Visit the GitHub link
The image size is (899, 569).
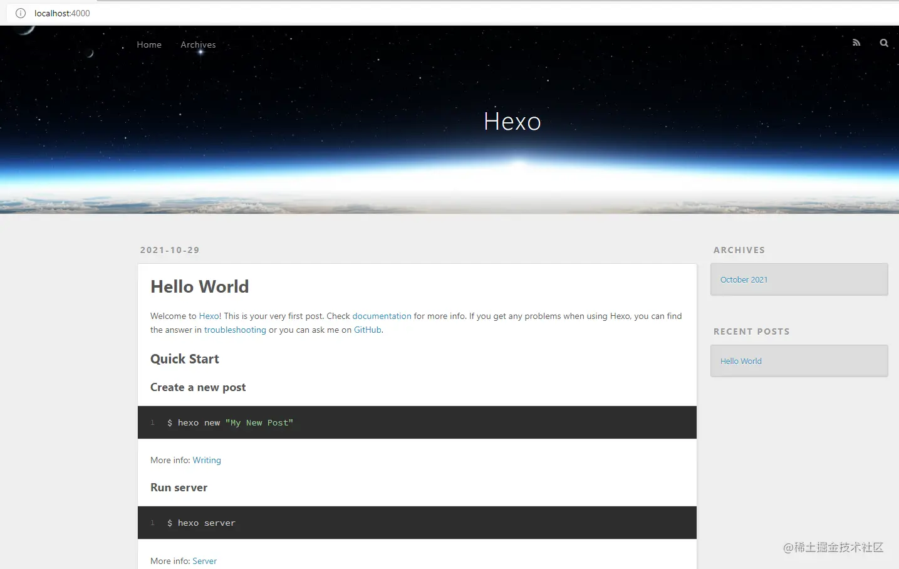tap(367, 330)
